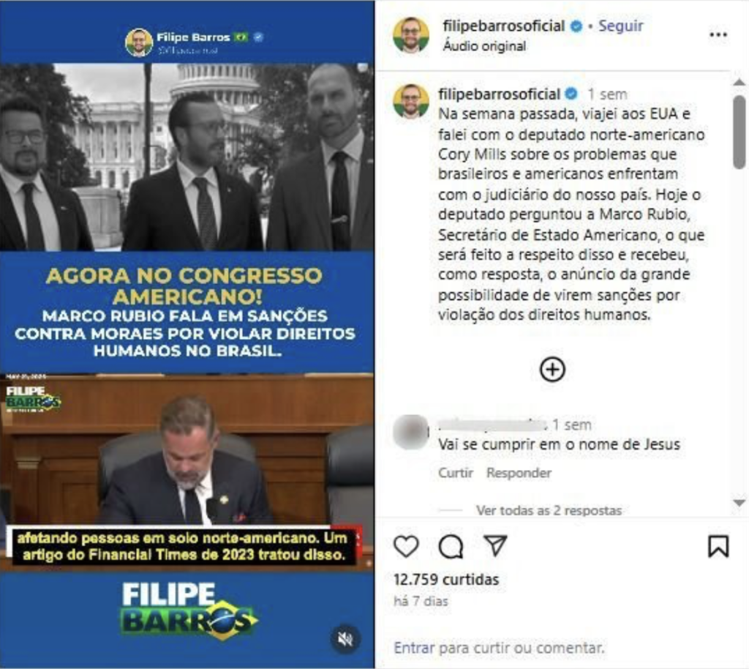Expand "Ver todas as 2 respostas"
The image size is (749, 669).
pyautogui.click(x=549, y=510)
